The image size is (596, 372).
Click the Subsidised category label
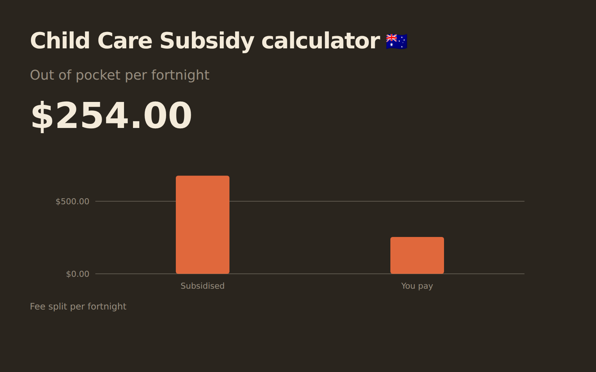203,286
